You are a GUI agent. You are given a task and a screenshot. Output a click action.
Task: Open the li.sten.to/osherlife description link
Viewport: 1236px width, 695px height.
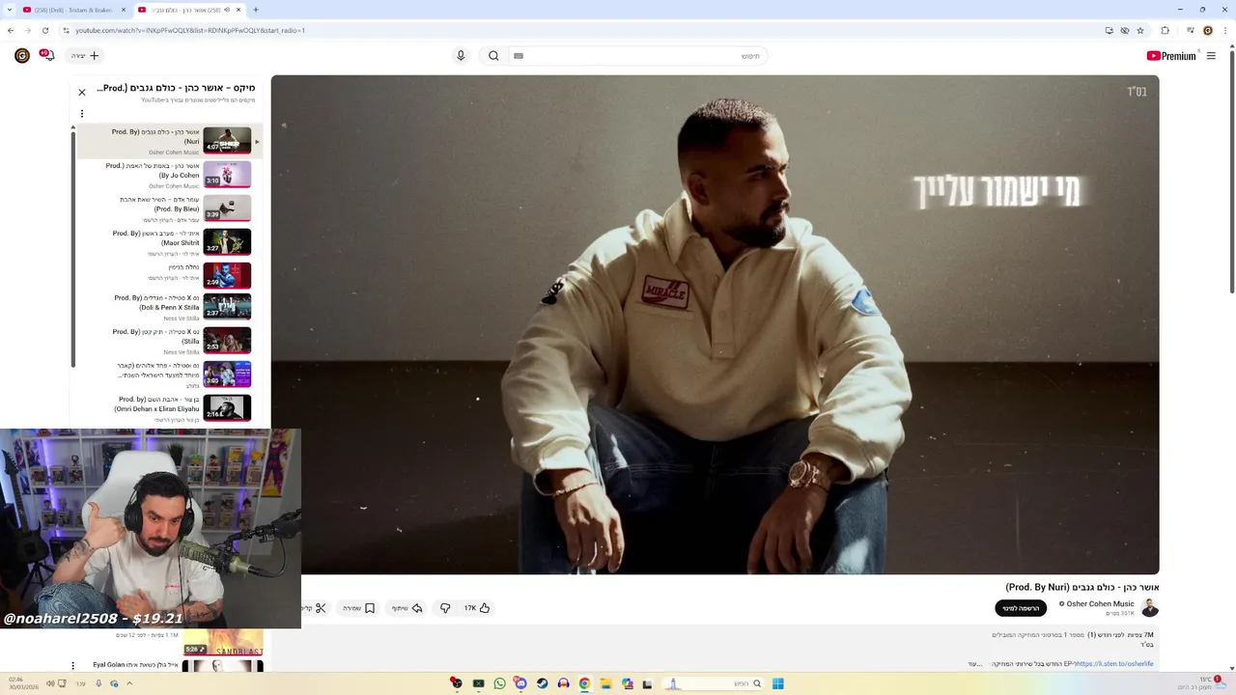click(x=1114, y=664)
